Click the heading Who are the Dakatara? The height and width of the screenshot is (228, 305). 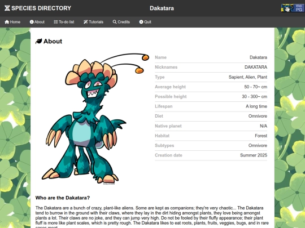pyautogui.click(x=63, y=198)
